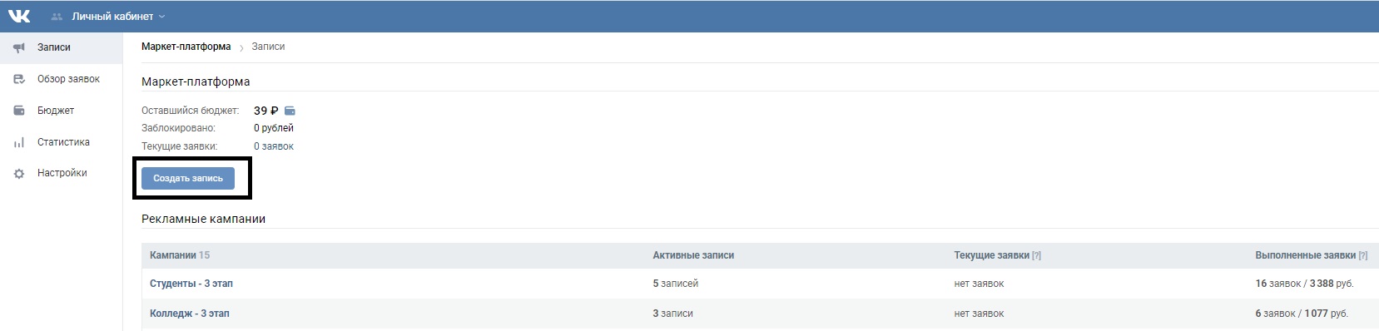Viewport: 1379px width, 331px height.
Task: Click the Оставшийся бюджет label
Action: point(190,111)
